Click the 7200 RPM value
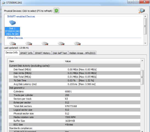This screenshot has height=132, width=150. (70, 117)
